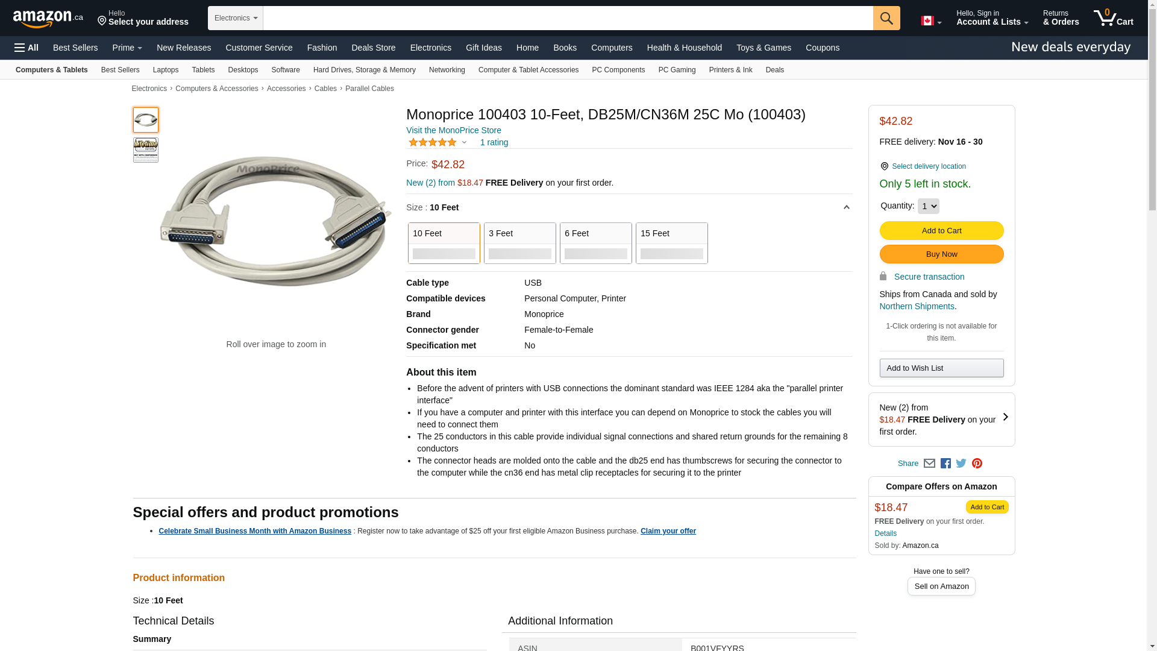Select the 3 Feet size option

pos(519,243)
